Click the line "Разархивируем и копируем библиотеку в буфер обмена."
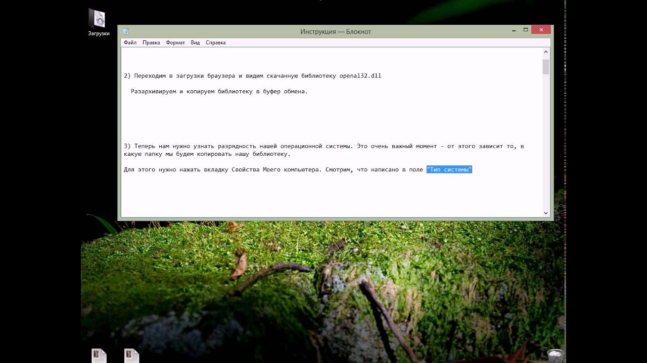The width and height of the screenshot is (647, 363). 219,92
